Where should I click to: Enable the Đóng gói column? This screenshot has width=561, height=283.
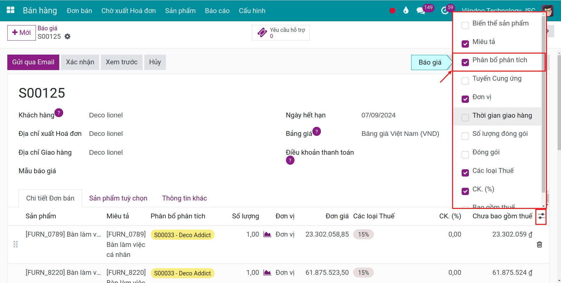click(x=465, y=154)
